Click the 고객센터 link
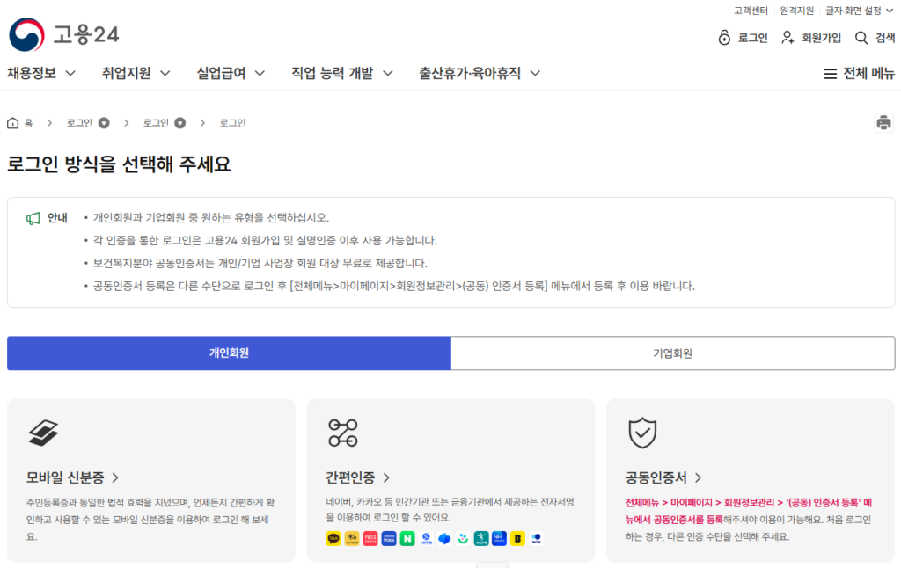This screenshot has height=568, width=901. coord(750,11)
